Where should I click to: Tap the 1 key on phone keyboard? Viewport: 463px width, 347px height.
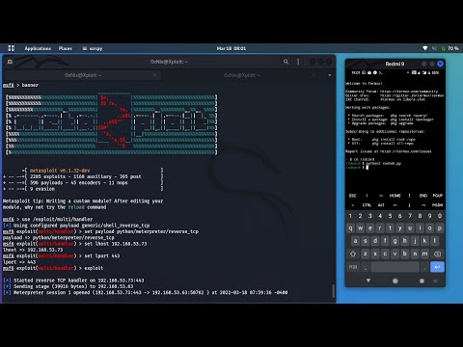click(350, 216)
